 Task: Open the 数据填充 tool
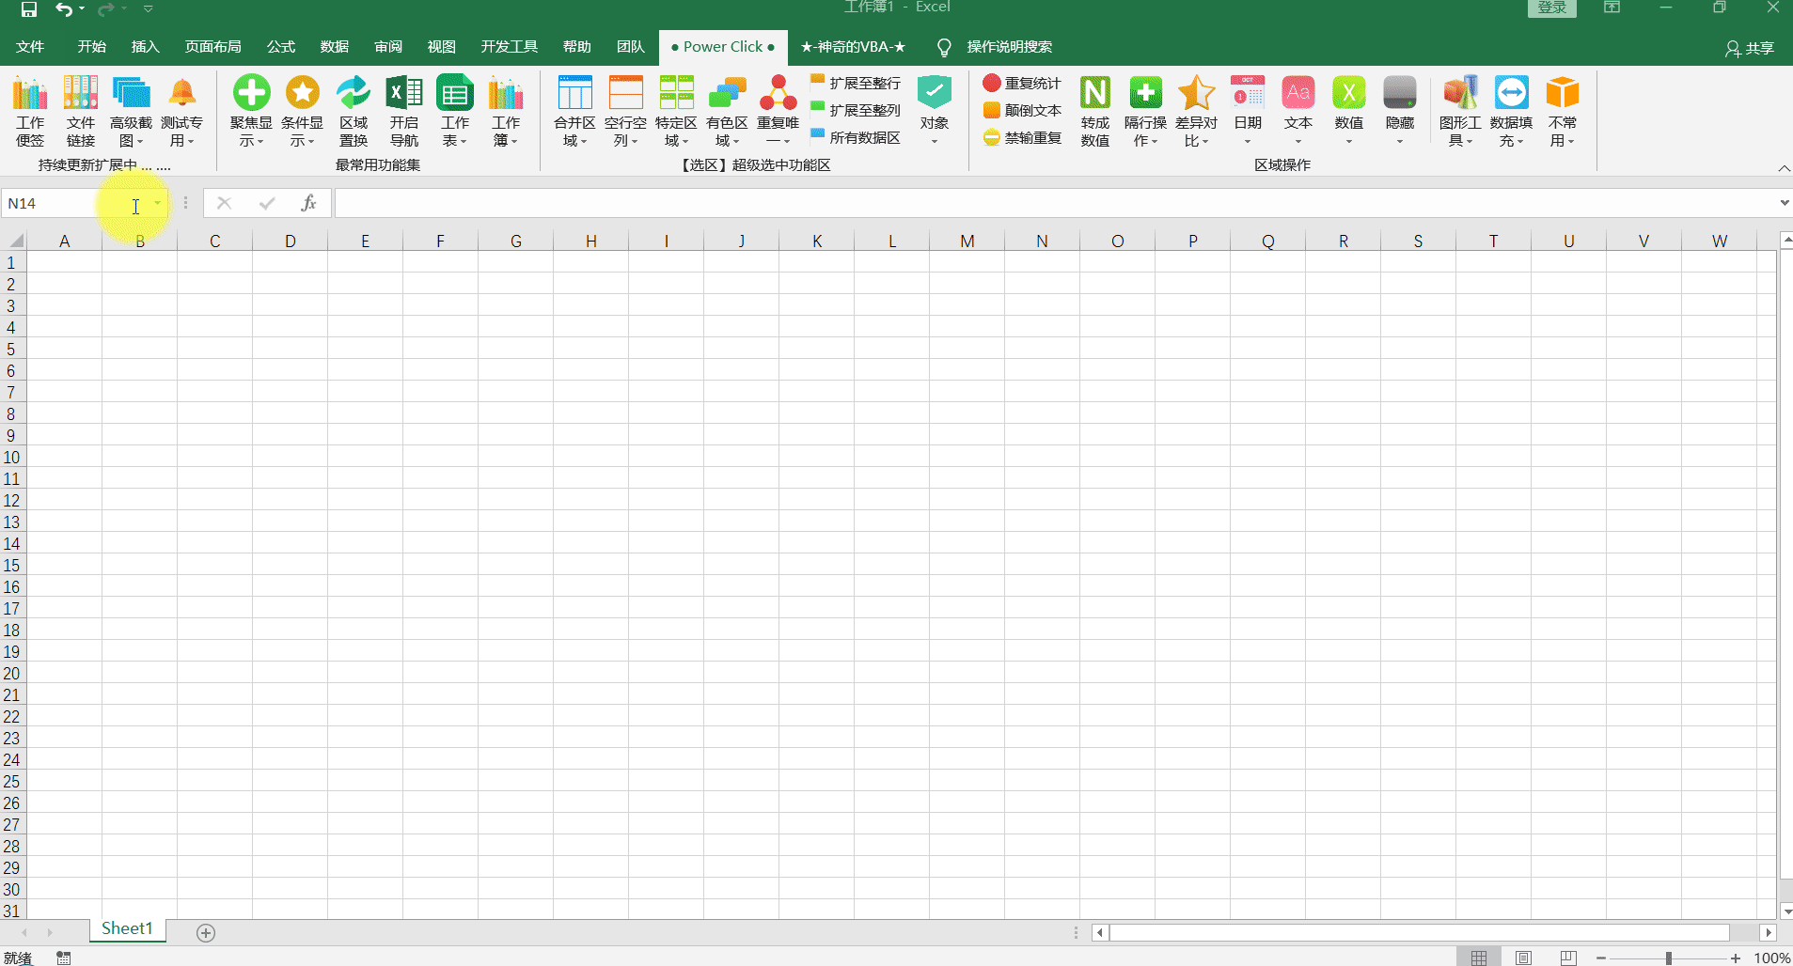click(x=1511, y=111)
